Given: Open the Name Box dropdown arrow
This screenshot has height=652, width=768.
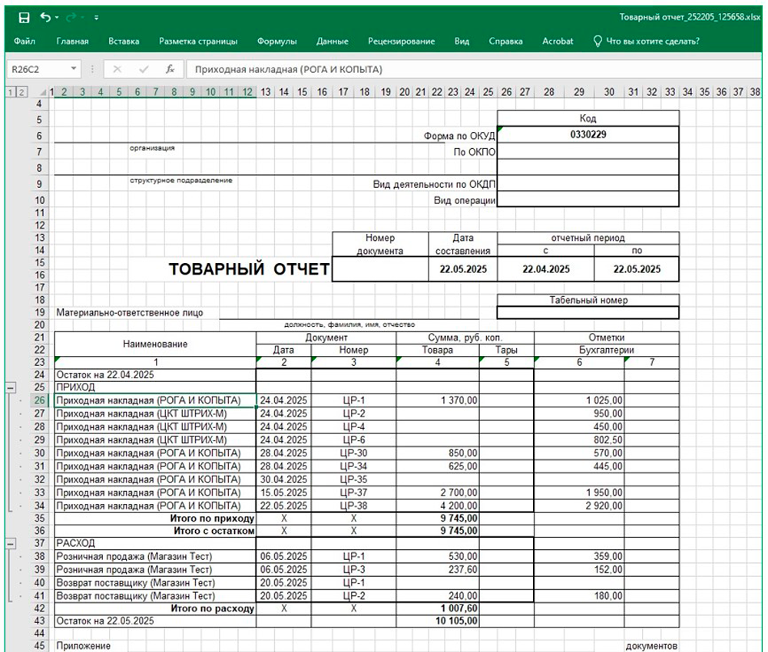Looking at the screenshot, I should (74, 69).
